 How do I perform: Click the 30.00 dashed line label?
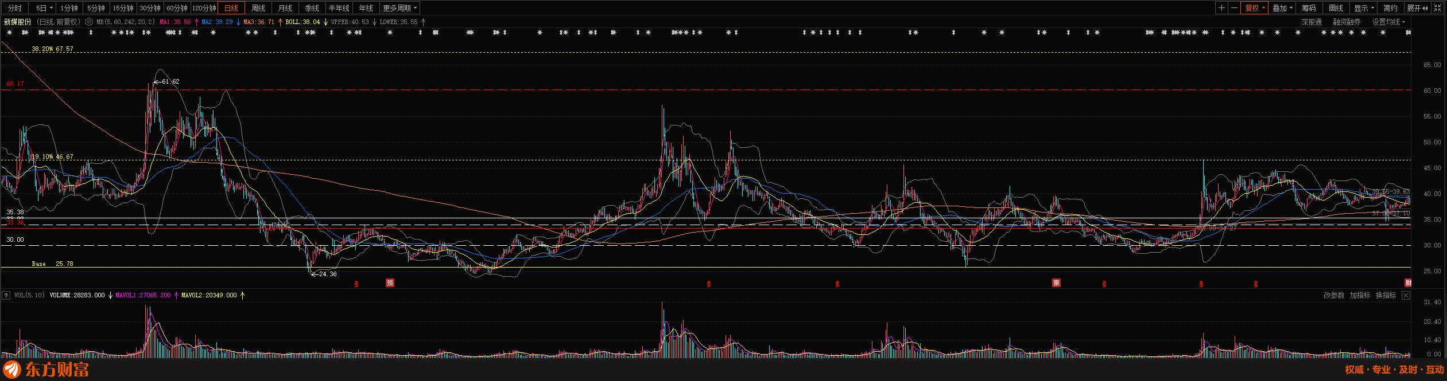(x=15, y=240)
